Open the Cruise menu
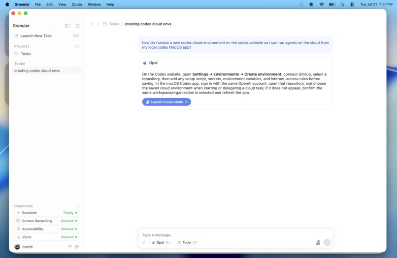 pyautogui.click(x=77, y=4)
